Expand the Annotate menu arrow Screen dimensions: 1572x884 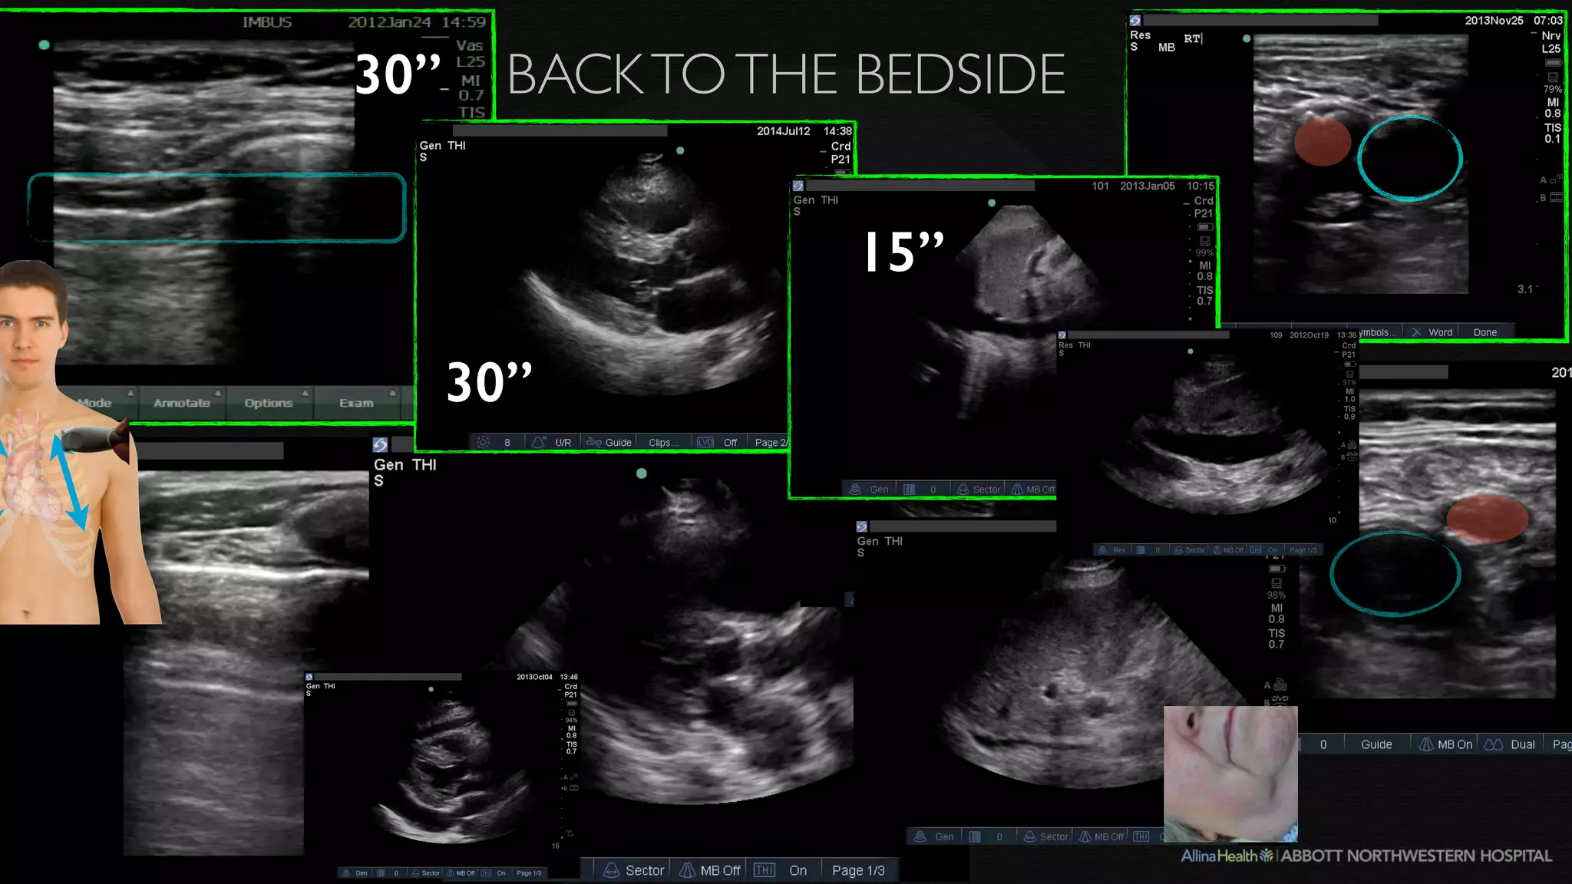click(x=218, y=393)
